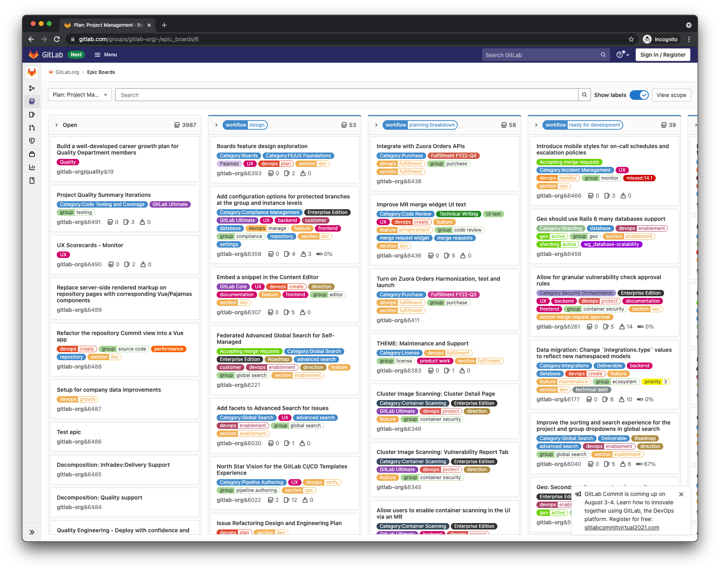Click the GitLab.org group avatar in sidebar
This screenshot has height=571, width=720.
[x=32, y=72]
